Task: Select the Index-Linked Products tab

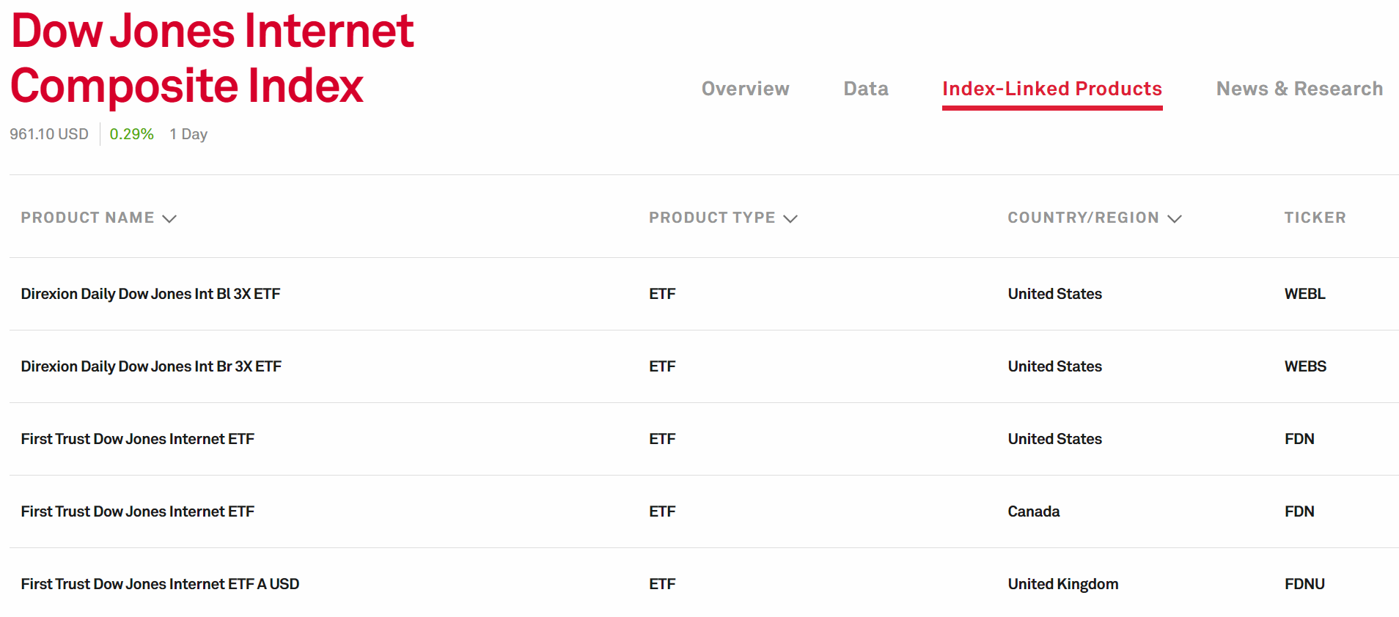Action: click(1052, 89)
